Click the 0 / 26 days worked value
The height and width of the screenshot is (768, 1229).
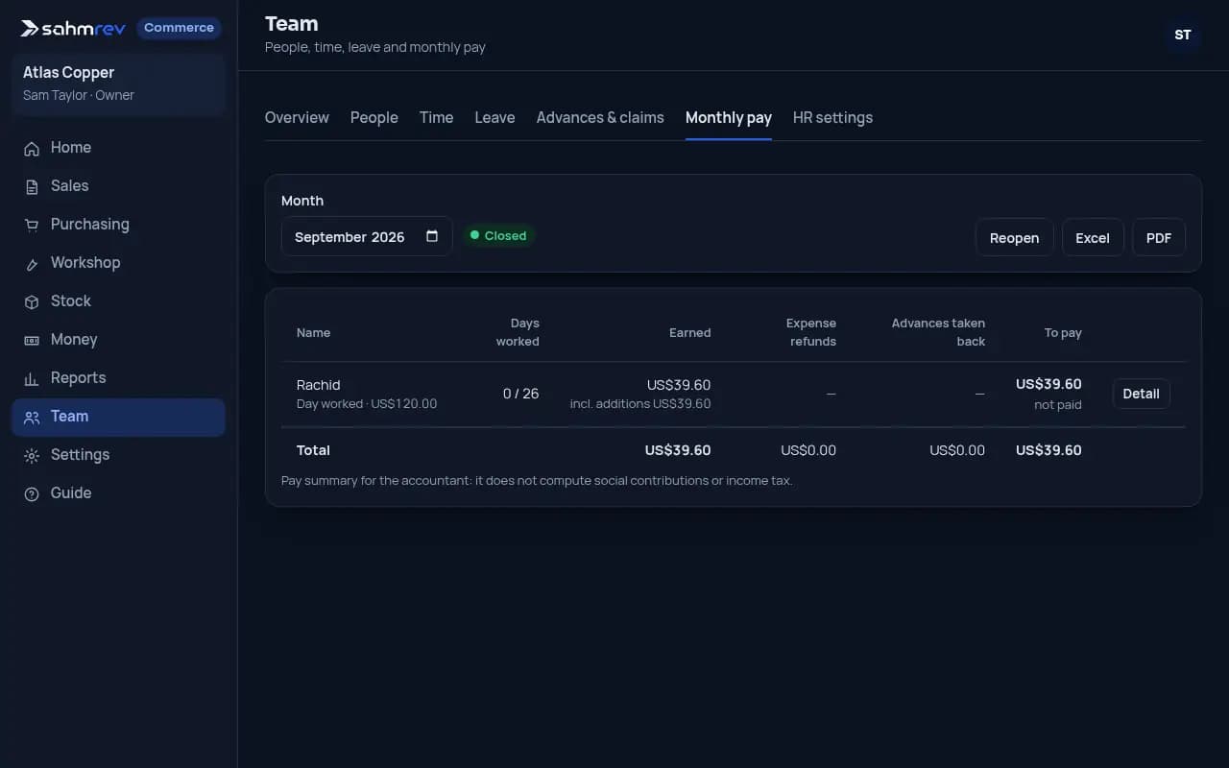[521, 394]
